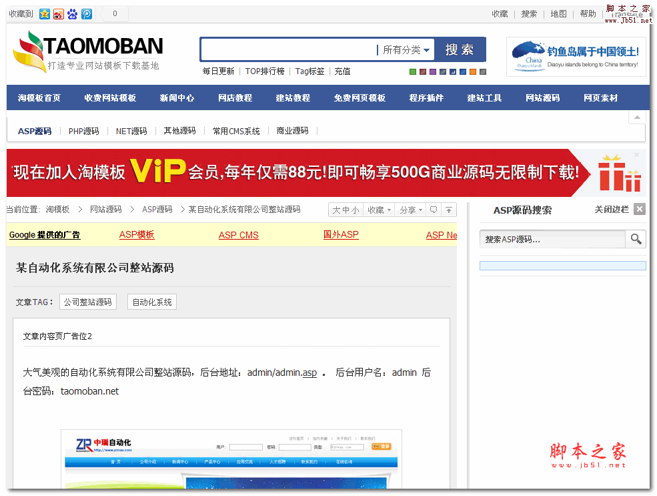Image resolution: width=657 pixels, height=496 pixels.
Task: Click 收藏 in the top-right bar
Action: click(500, 14)
